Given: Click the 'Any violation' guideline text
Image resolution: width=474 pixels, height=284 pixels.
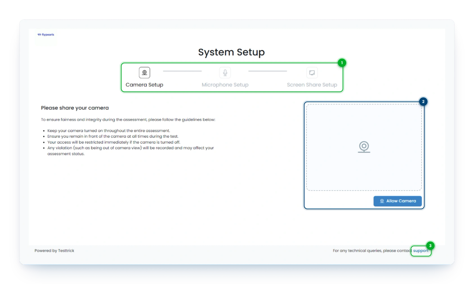Looking at the screenshot, I should click(130, 151).
